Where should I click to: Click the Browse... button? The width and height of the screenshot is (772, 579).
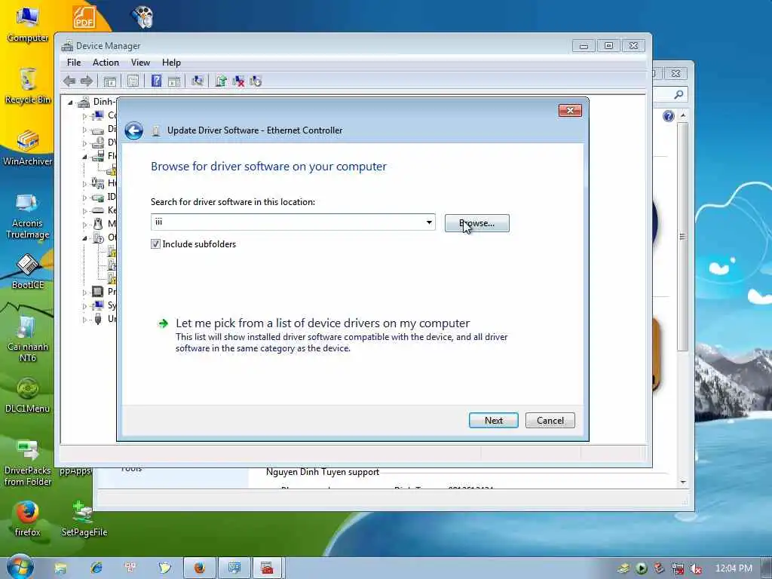pyautogui.click(x=476, y=223)
